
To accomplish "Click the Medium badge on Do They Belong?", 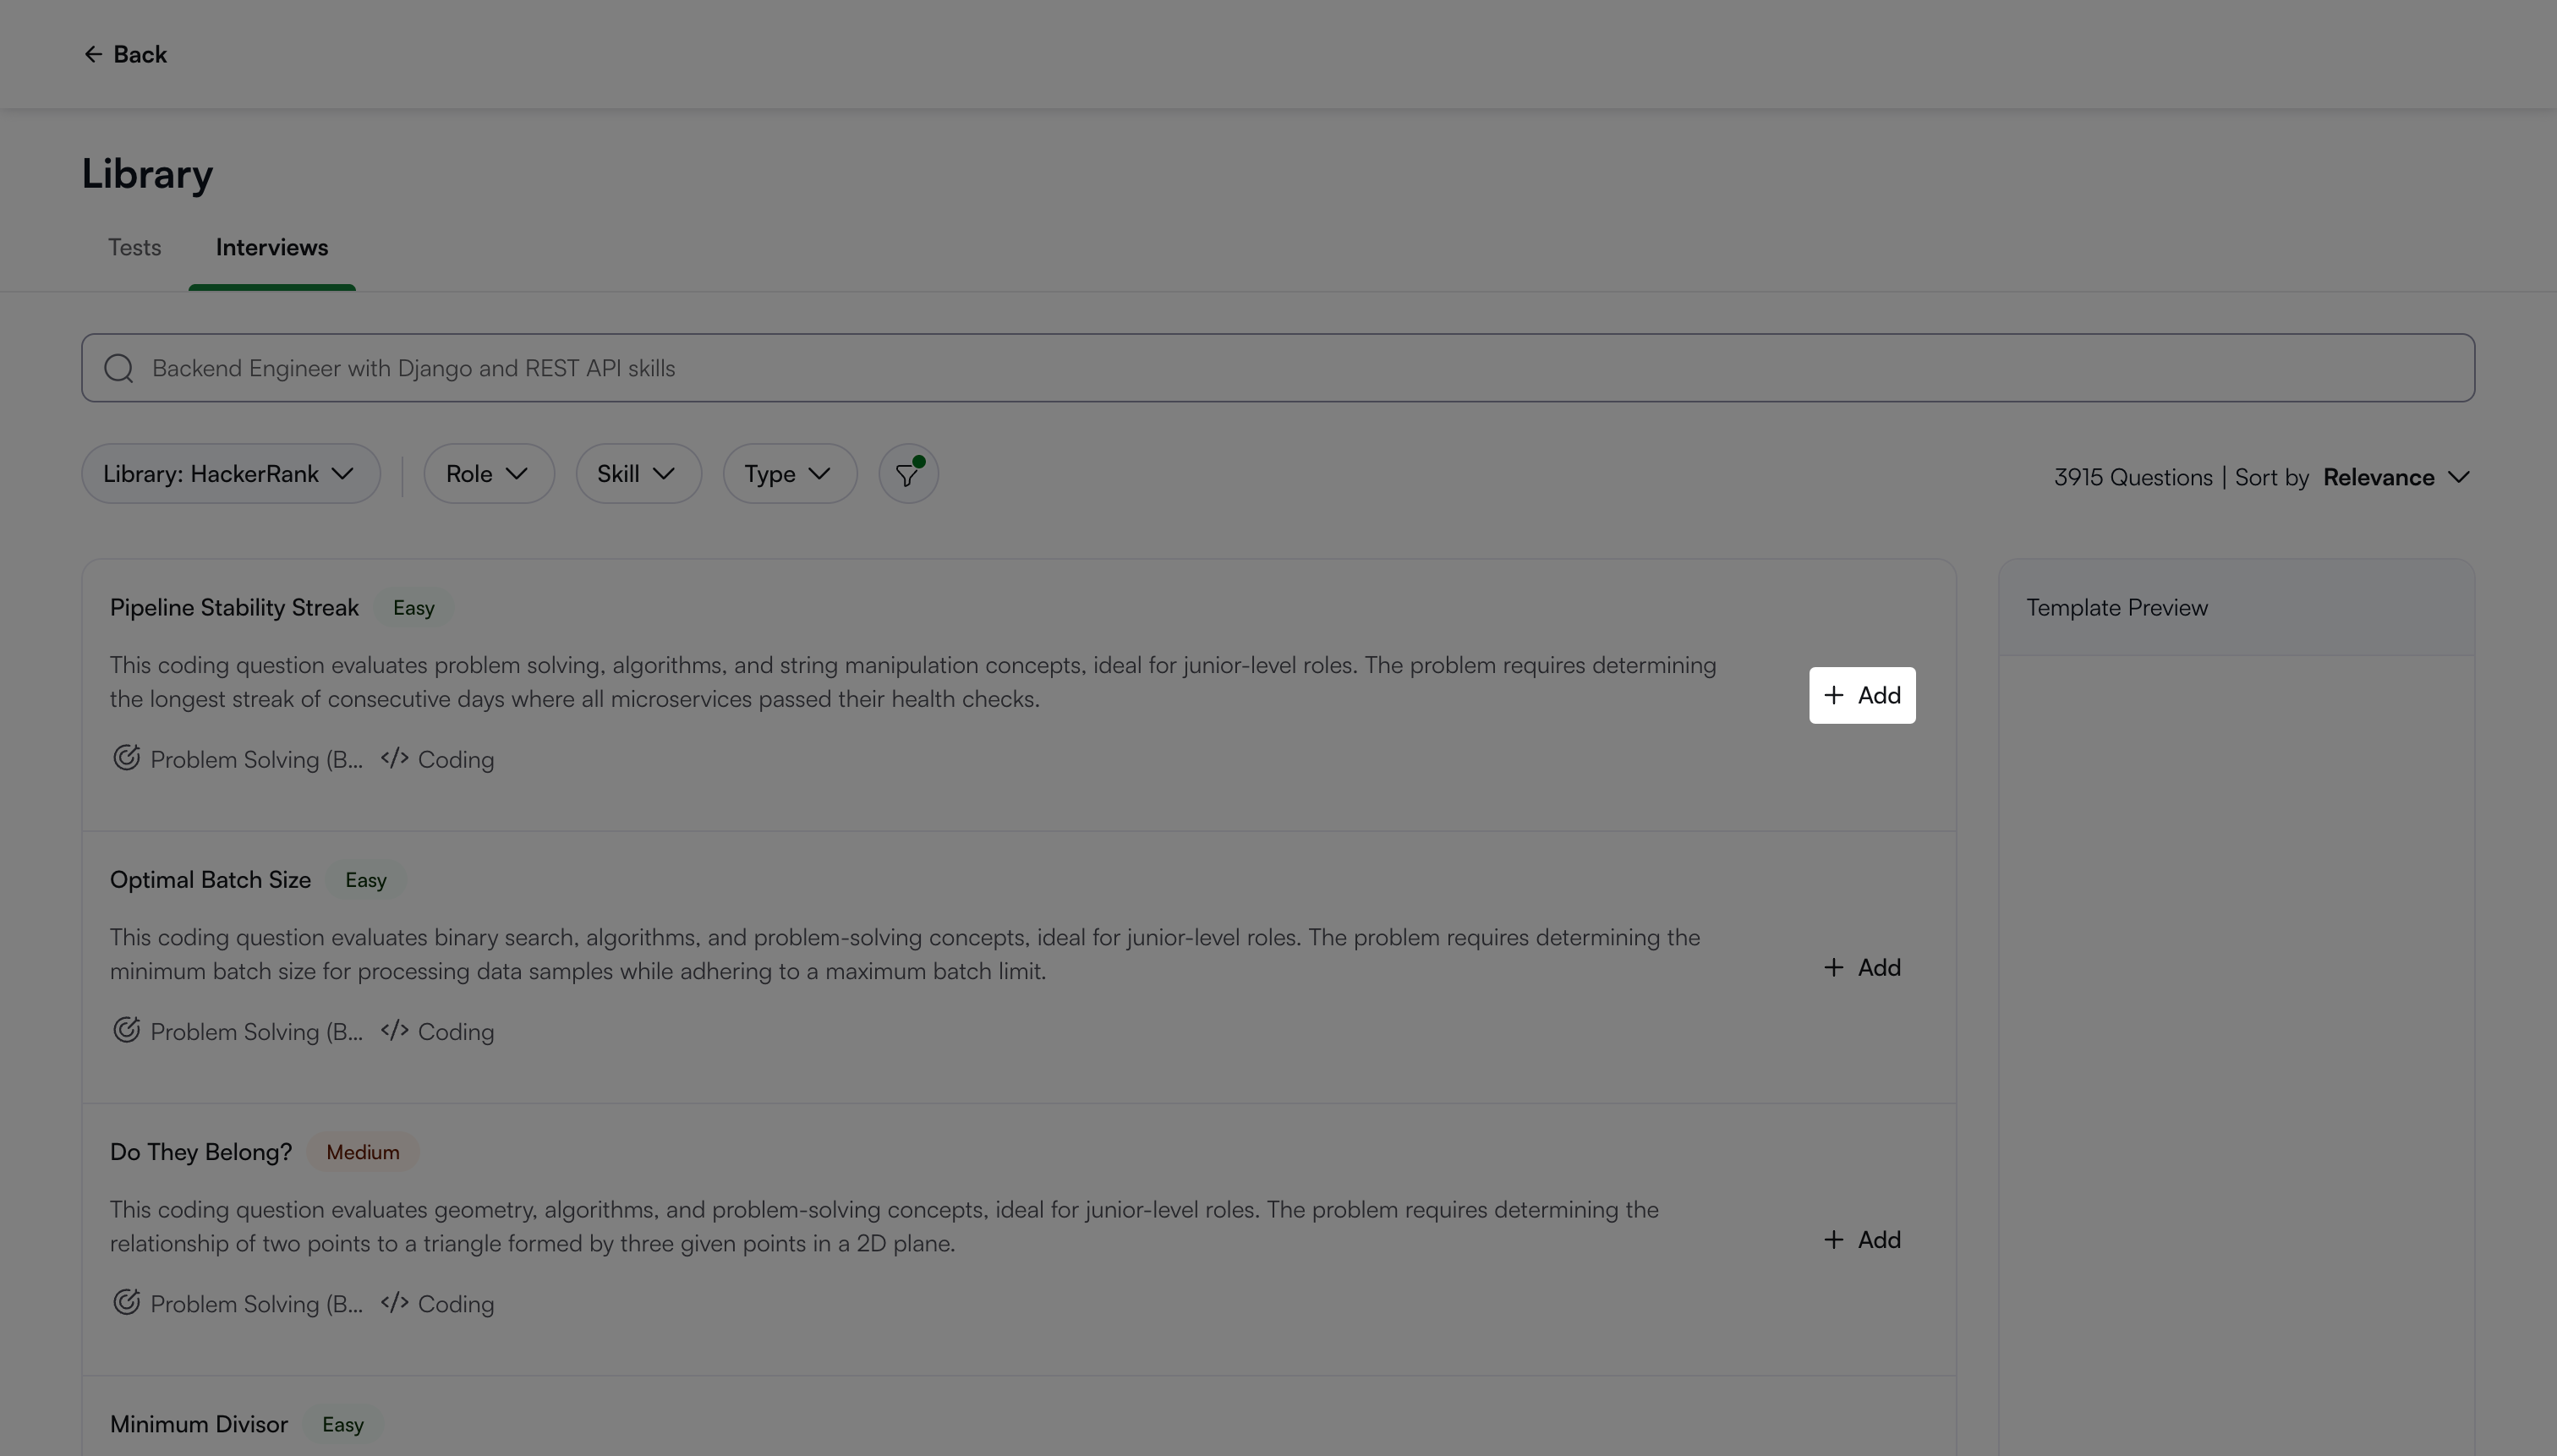I will point(363,1152).
